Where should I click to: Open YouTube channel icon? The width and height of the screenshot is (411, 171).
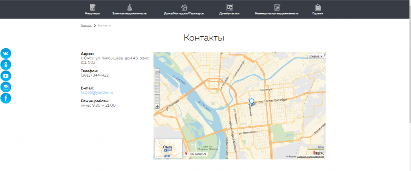point(6,76)
